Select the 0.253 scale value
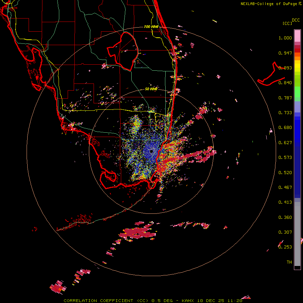Image resolution: width=303 pixels, height=303 pixels. click(285, 247)
